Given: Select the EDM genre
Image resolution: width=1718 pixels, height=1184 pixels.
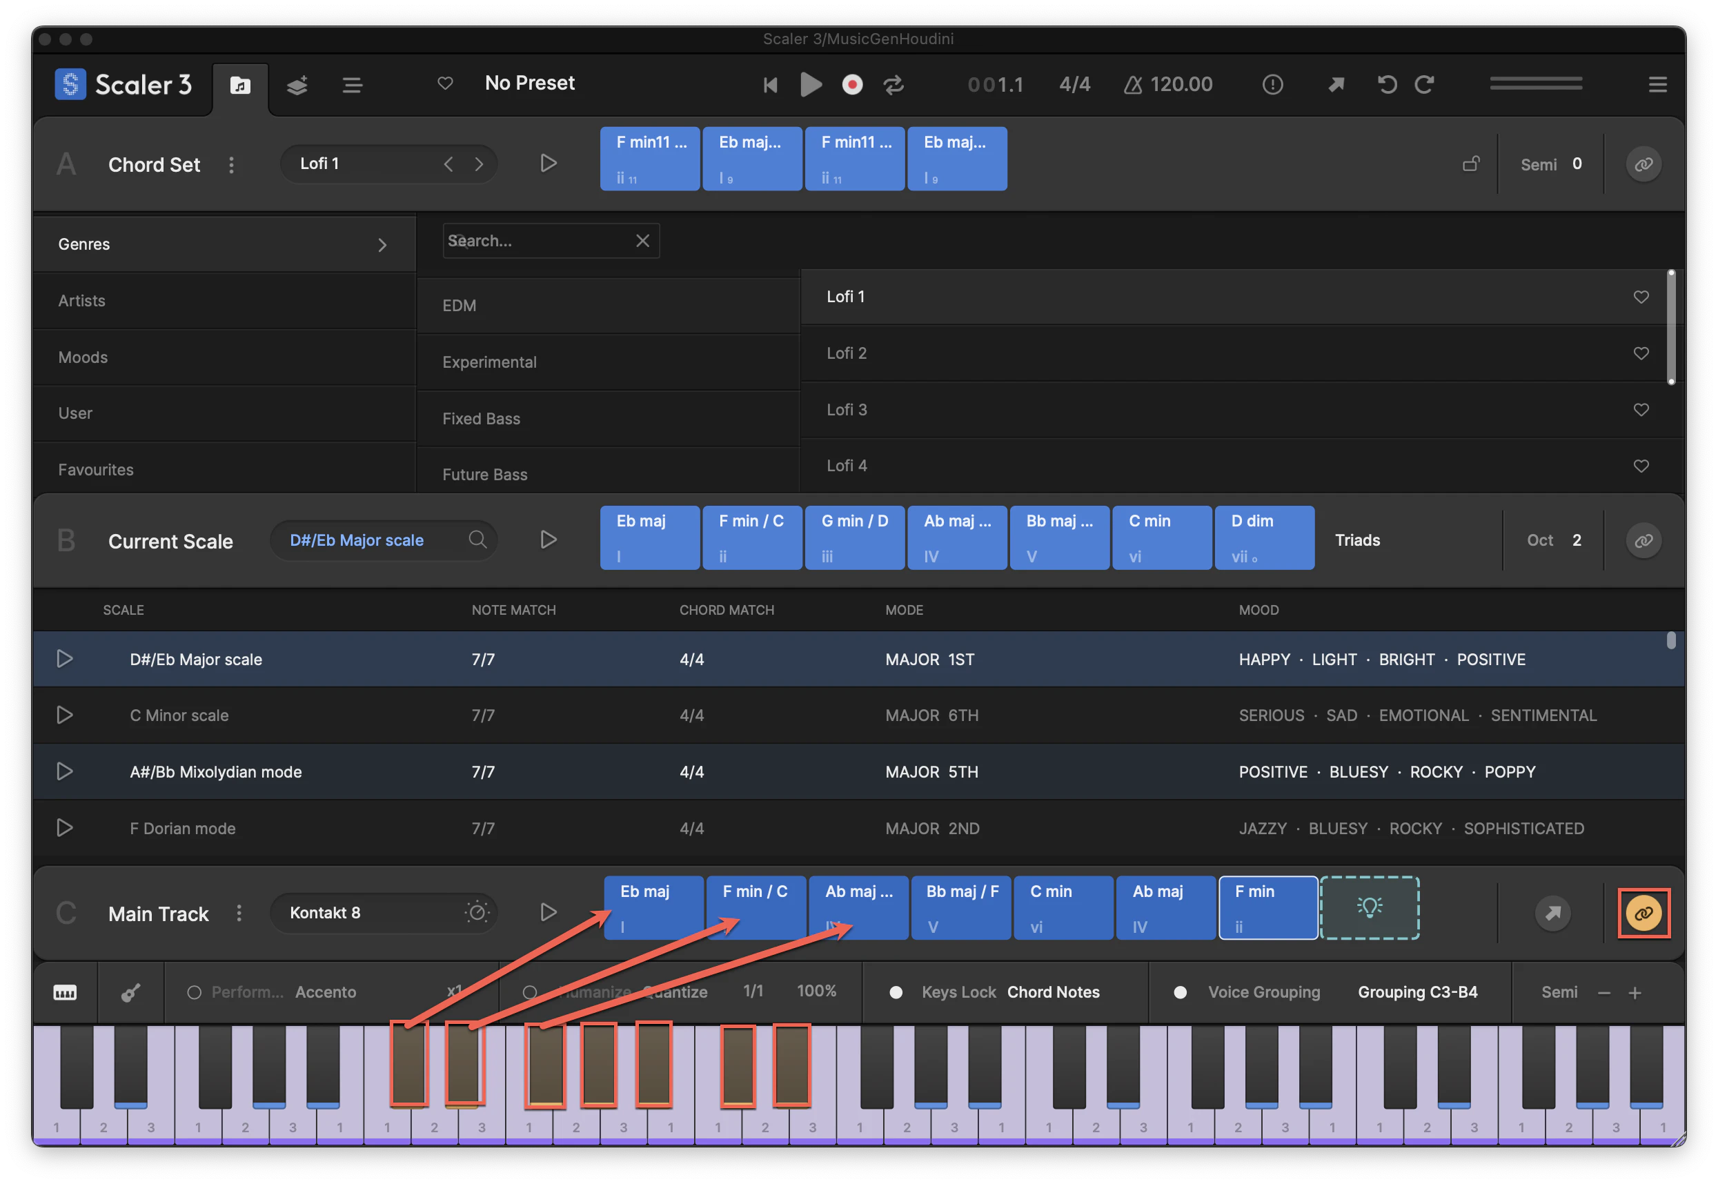Looking at the screenshot, I should point(609,306).
